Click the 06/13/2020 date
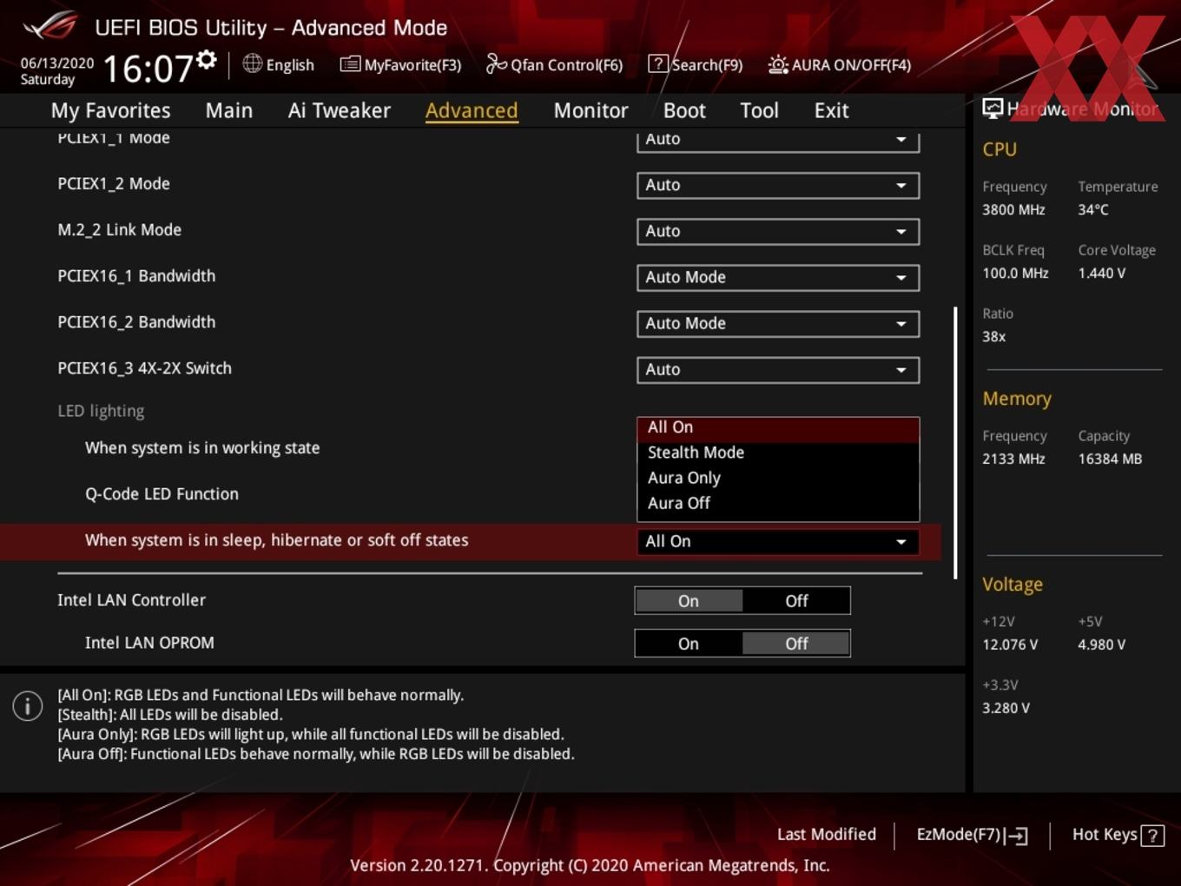Viewport: 1181px width, 886px height. 57,63
